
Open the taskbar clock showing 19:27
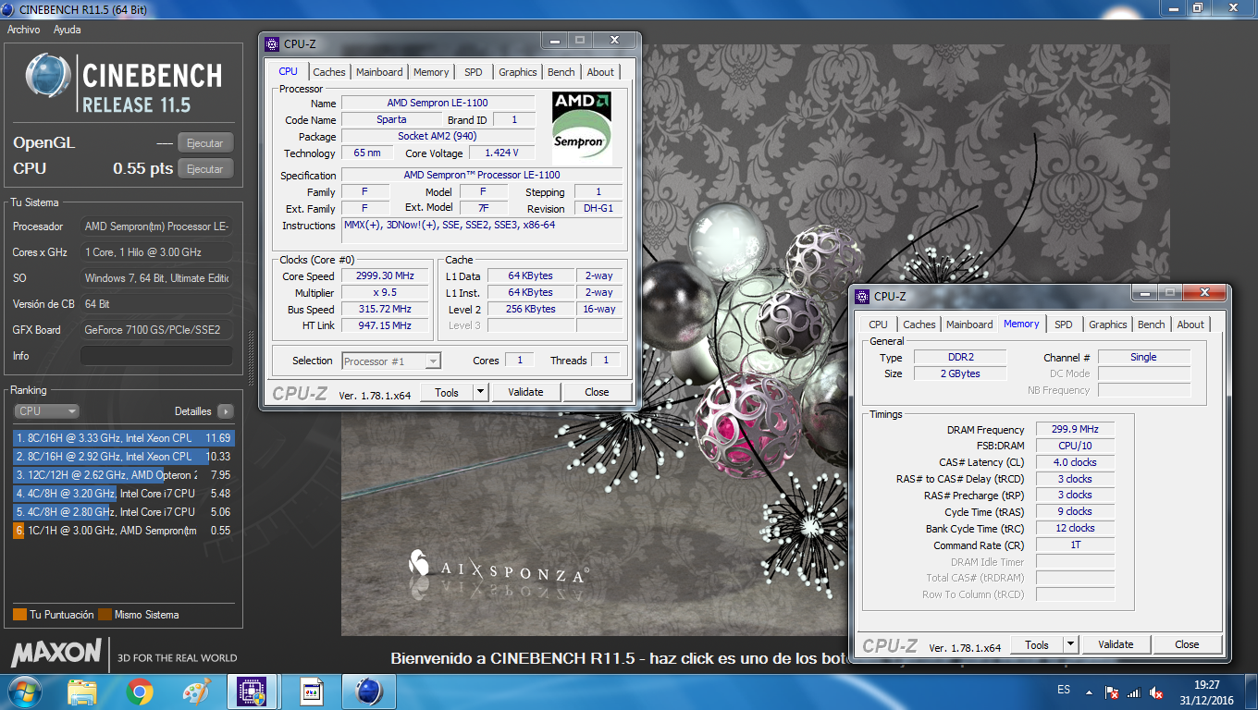pyautogui.click(x=1206, y=692)
